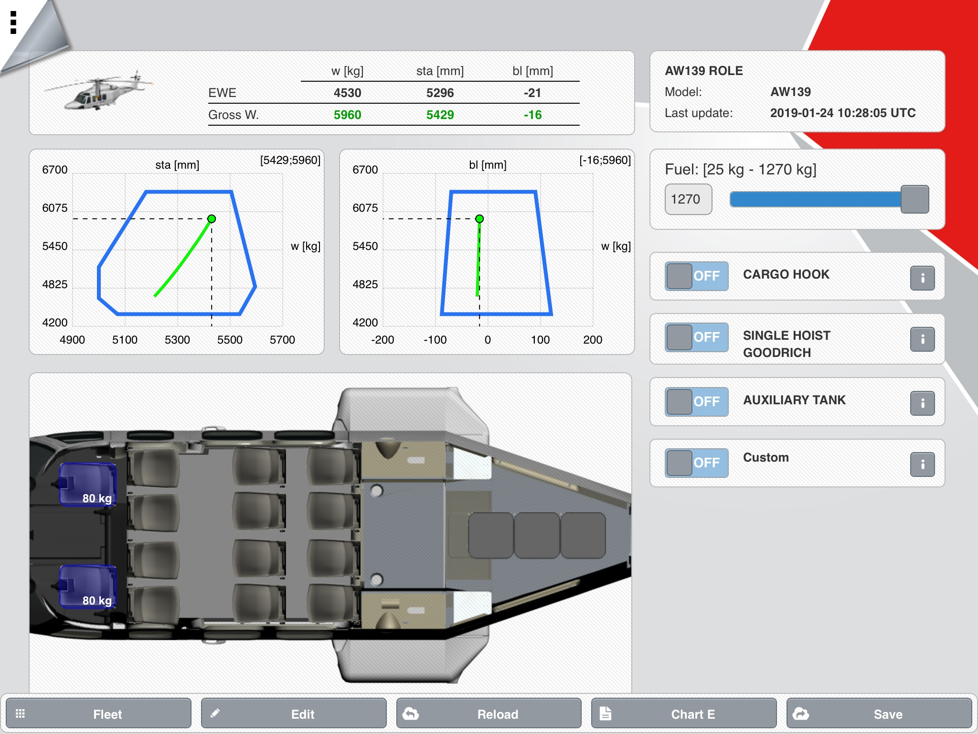Screen dimensions: 978x734
Task: Click the Gross W. bl value -16
Action: (x=532, y=115)
